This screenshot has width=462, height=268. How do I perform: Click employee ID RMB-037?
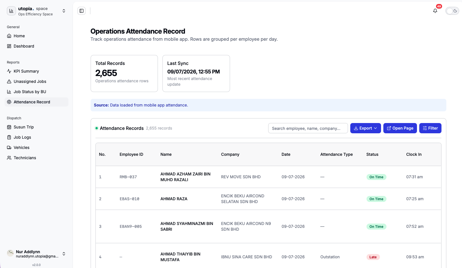[128, 177]
